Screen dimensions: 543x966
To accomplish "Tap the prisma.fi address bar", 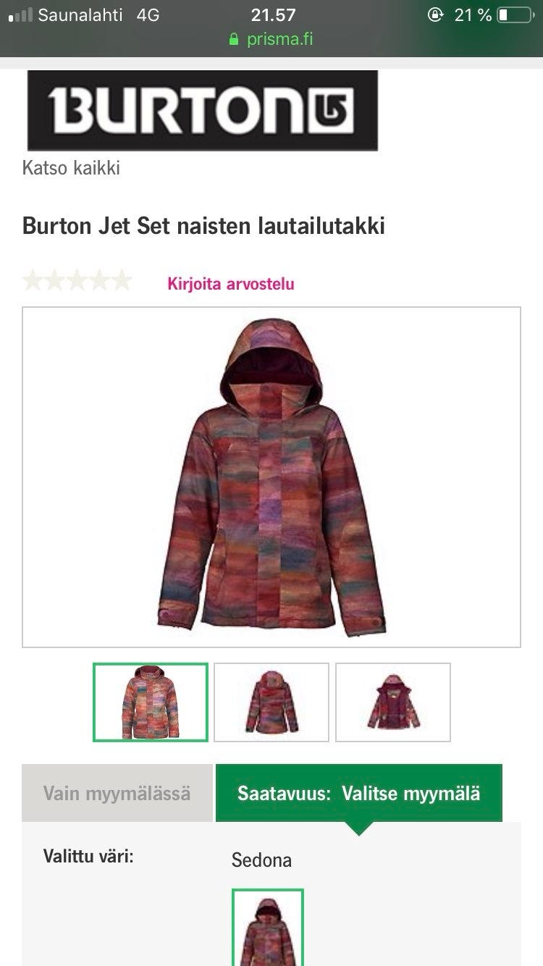I will [271, 39].
